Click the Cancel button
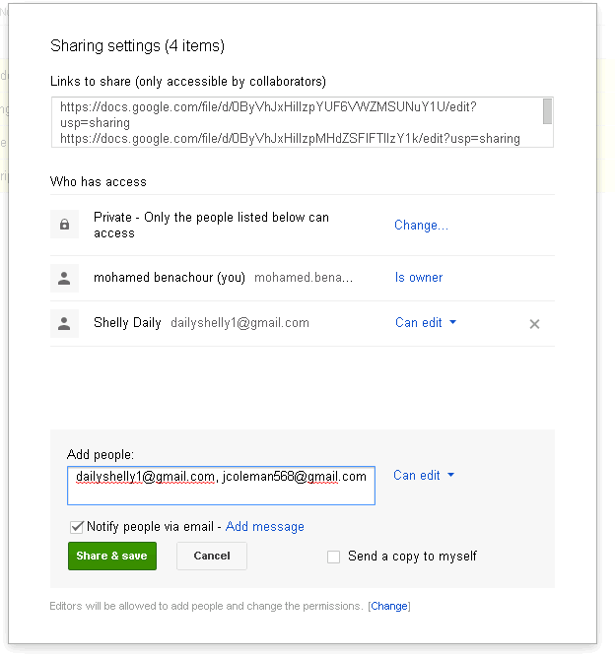615x657 pixels. [x=212, y=556]
